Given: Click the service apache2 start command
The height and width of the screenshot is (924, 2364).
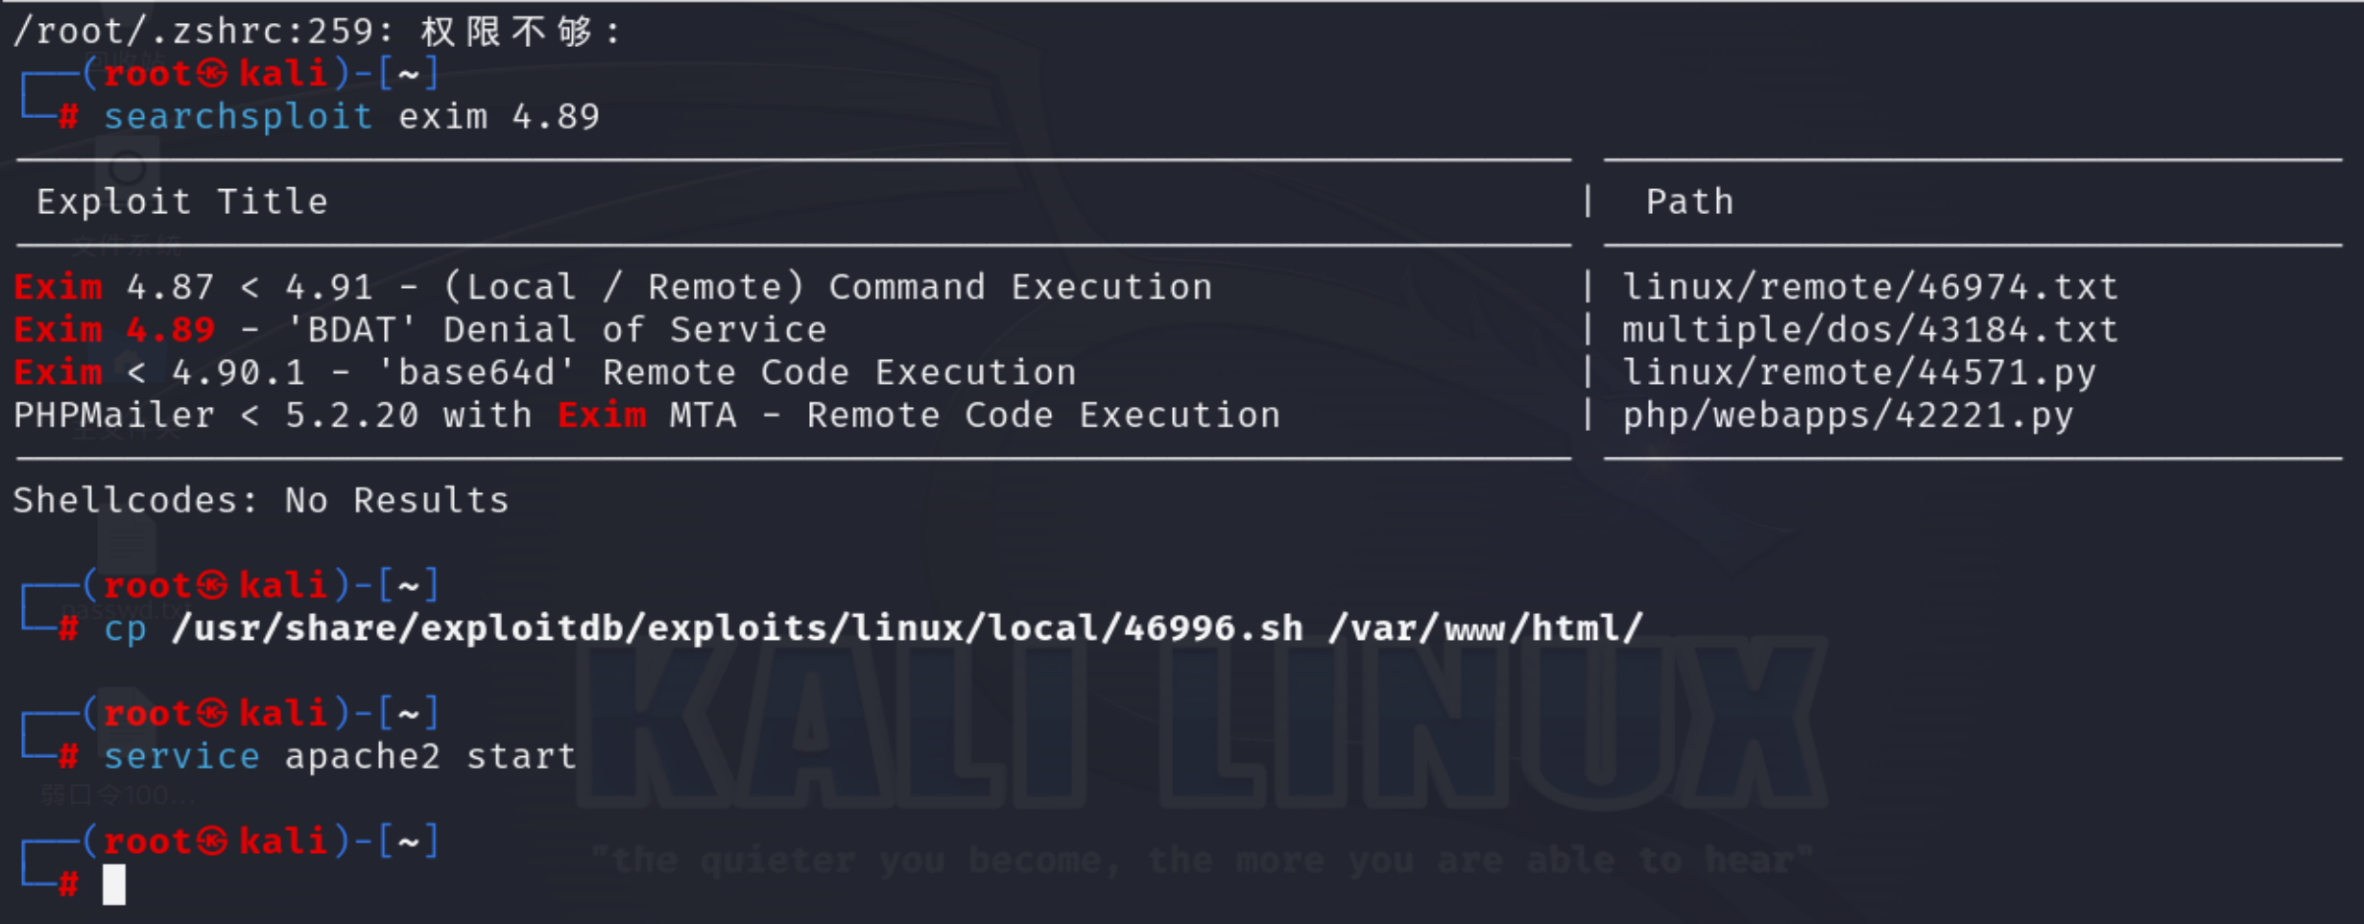Looking at the screenshot, I should click(340, 756).
